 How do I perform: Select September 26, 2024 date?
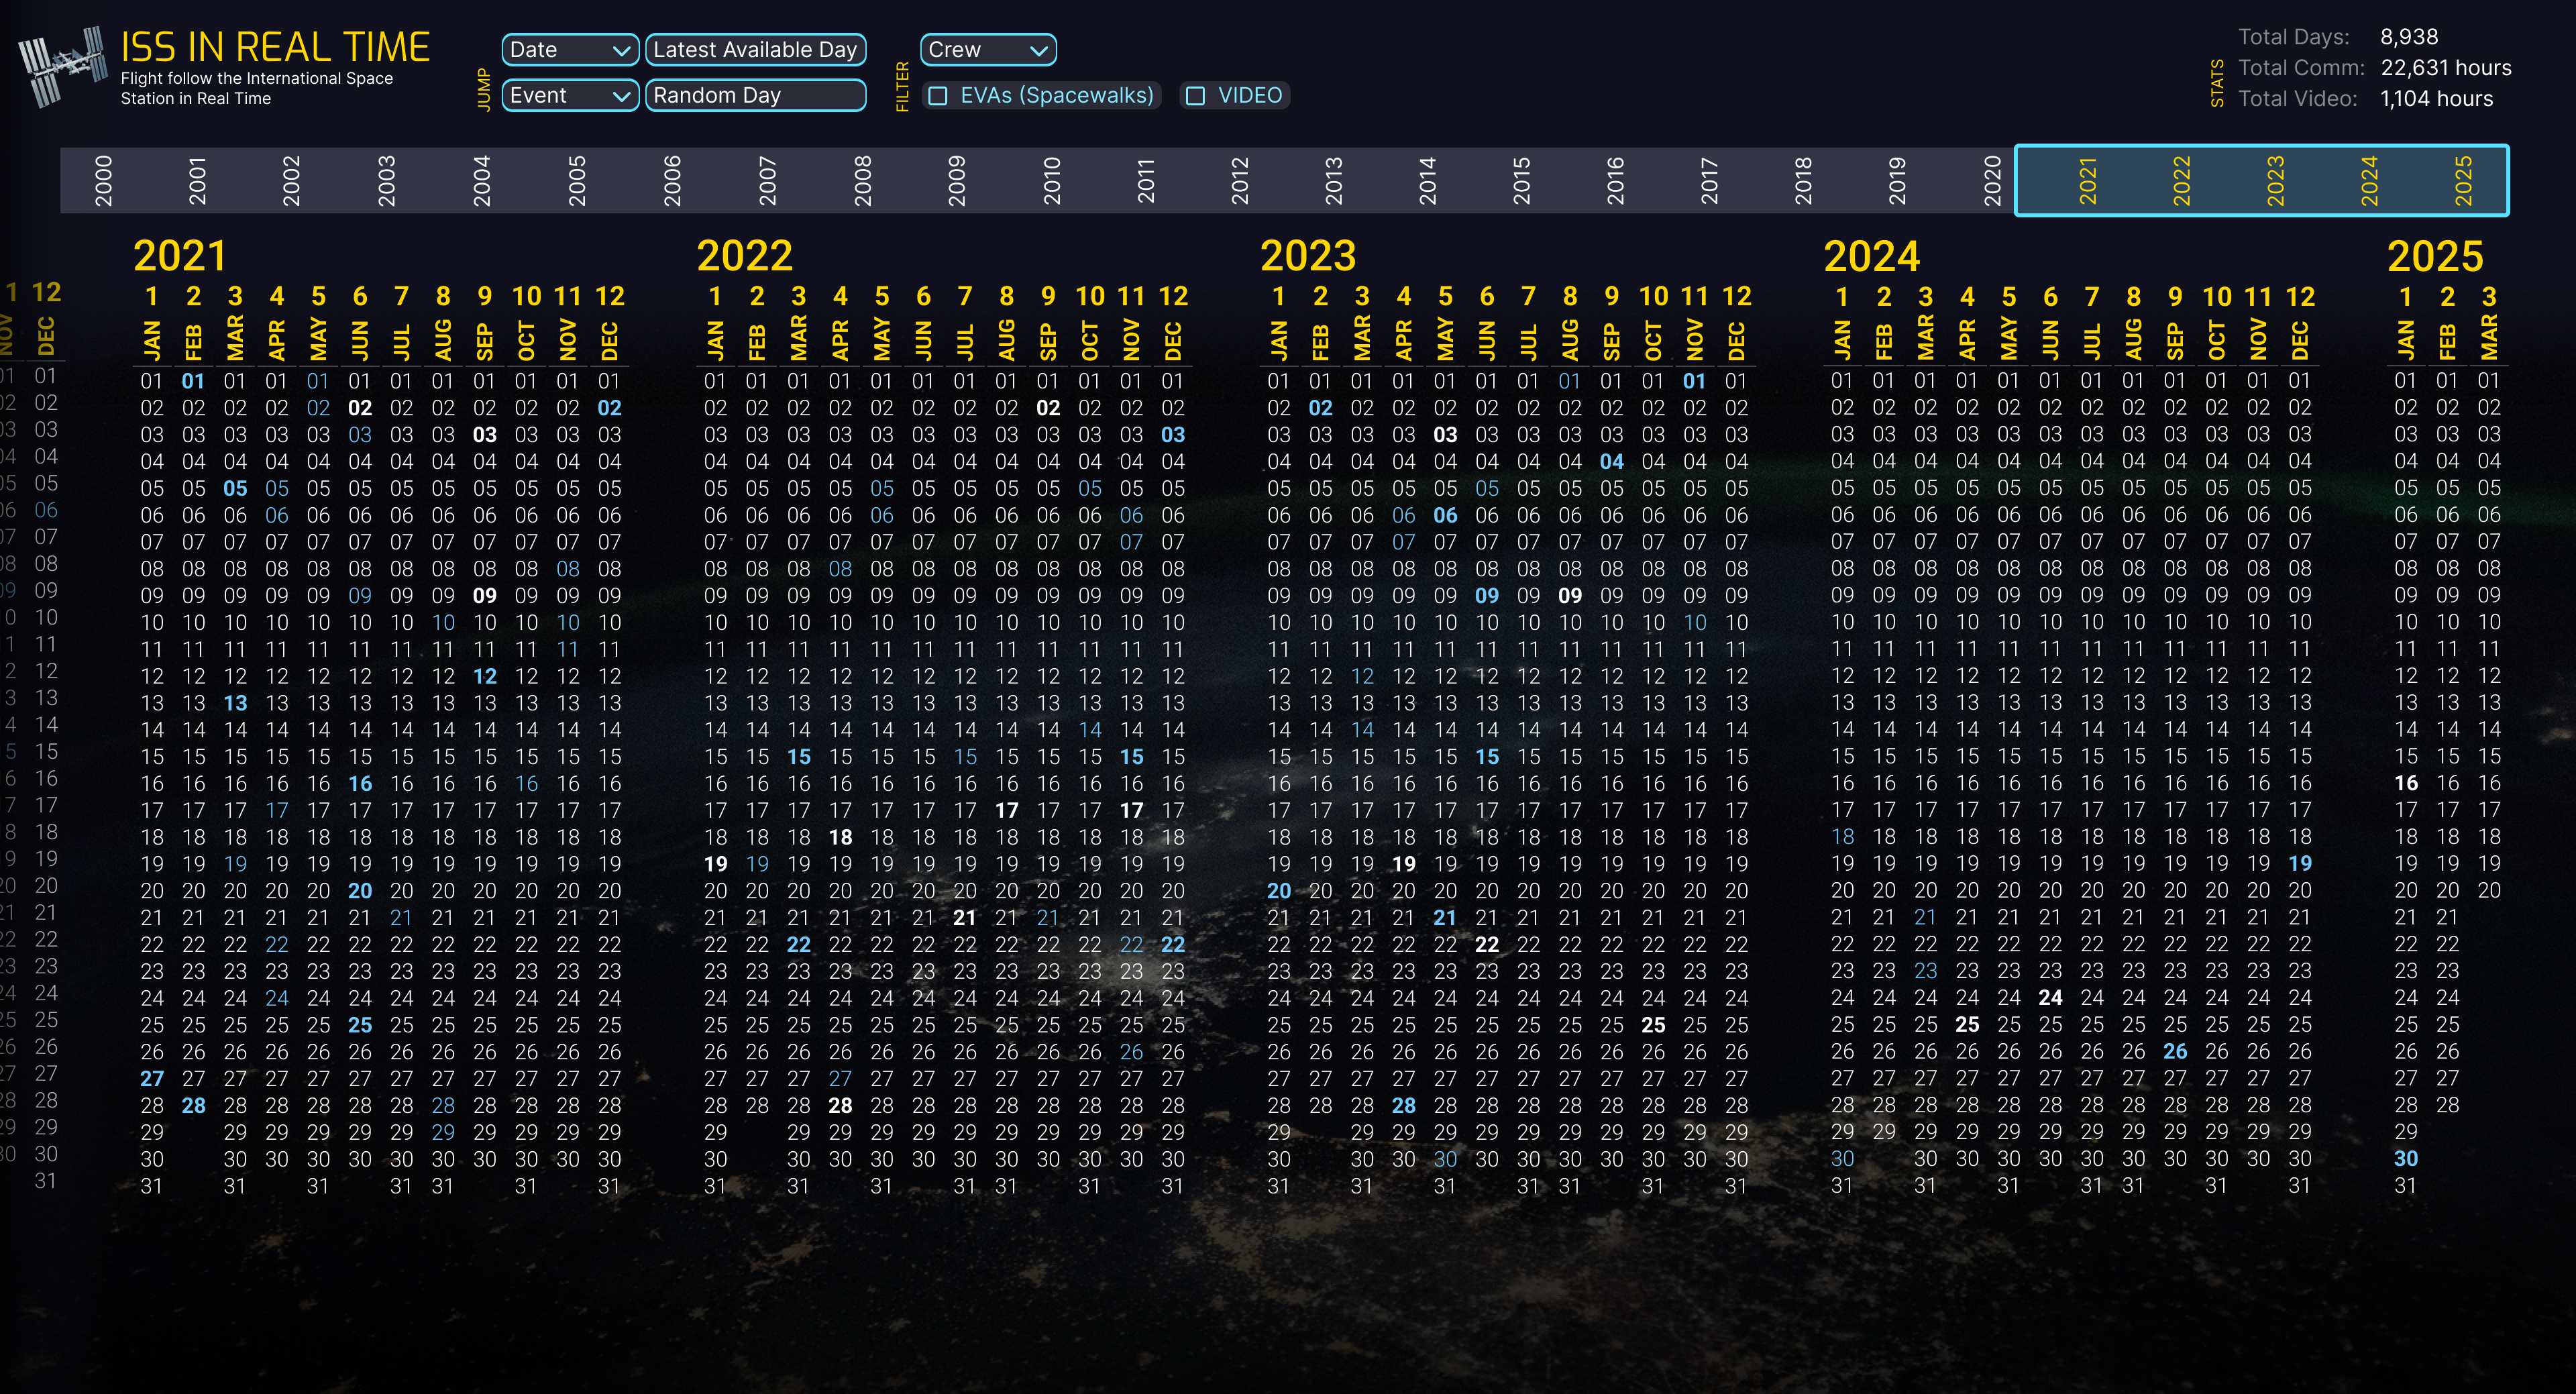2176,1052
